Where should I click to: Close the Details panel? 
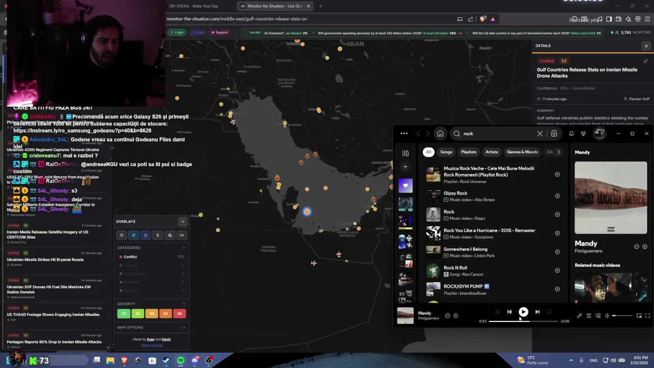click(646, 46)
